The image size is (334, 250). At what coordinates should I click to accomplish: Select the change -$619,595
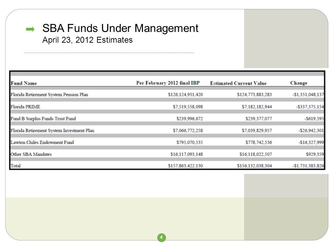click(x=314, y=119)
